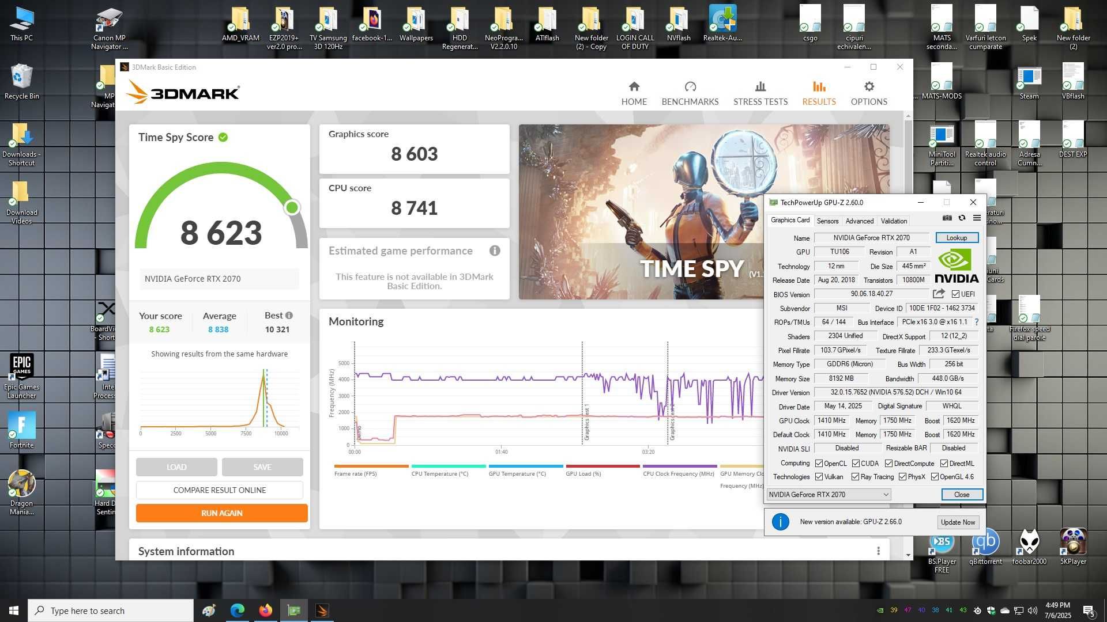Launch Fortnite from the desktop icon
This screenshot has width=1107, height=622.
[22, 430]
